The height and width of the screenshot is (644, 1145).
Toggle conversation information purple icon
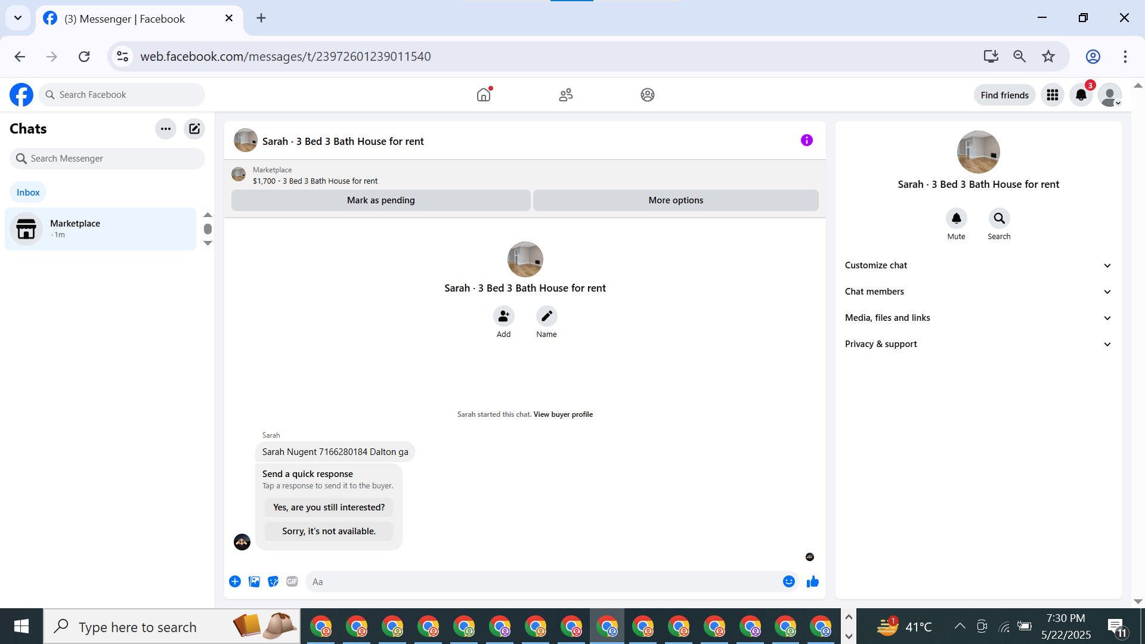point(807,140)
